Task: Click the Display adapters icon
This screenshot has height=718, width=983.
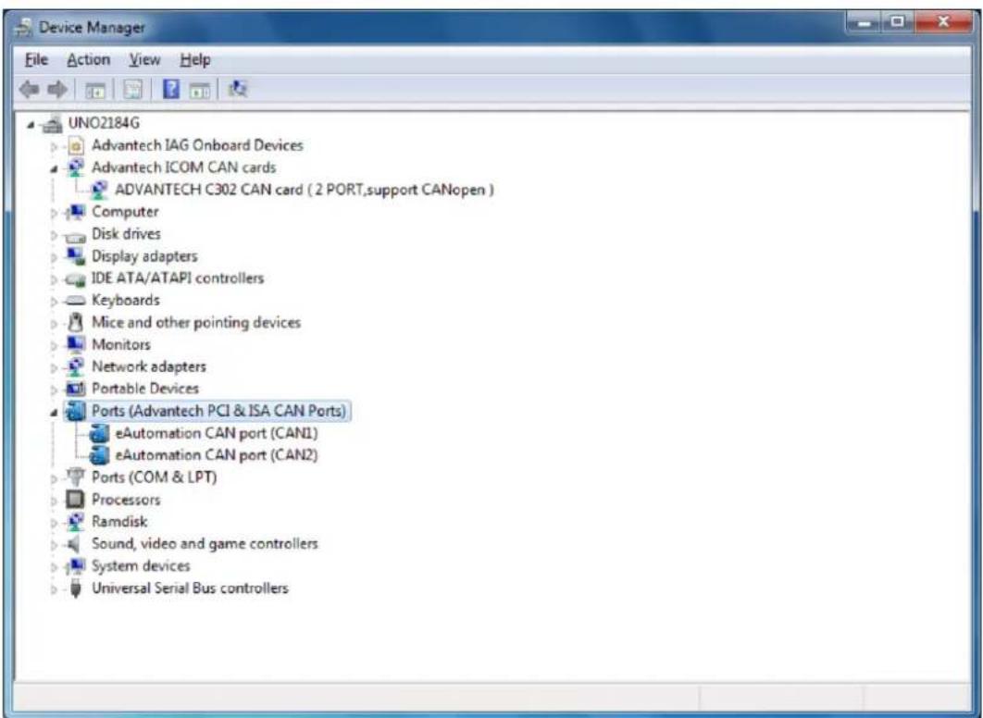Action: 75,256
